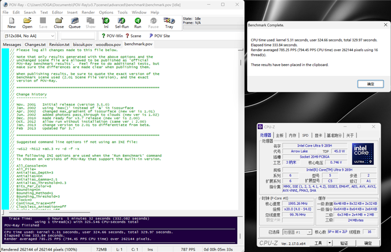
Task: Click the CPU-Z 确定 button
Action: click(x=368, y=243)
